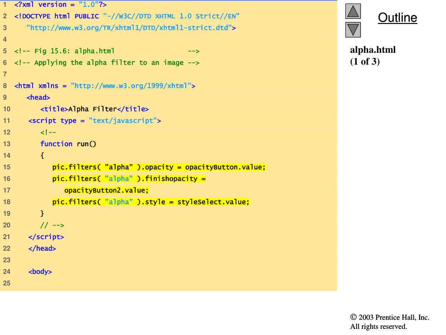Screen dimensions: 446x335
Task: Click the up arrow navigation icon
Action: click(x=353, y=11)
